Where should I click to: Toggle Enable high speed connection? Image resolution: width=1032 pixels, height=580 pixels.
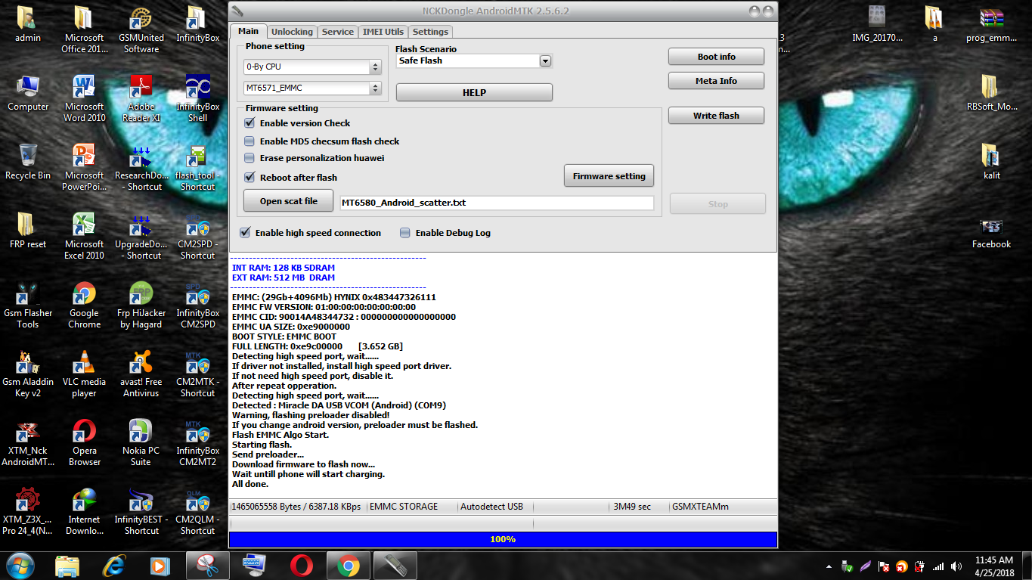tap(245, 233)
